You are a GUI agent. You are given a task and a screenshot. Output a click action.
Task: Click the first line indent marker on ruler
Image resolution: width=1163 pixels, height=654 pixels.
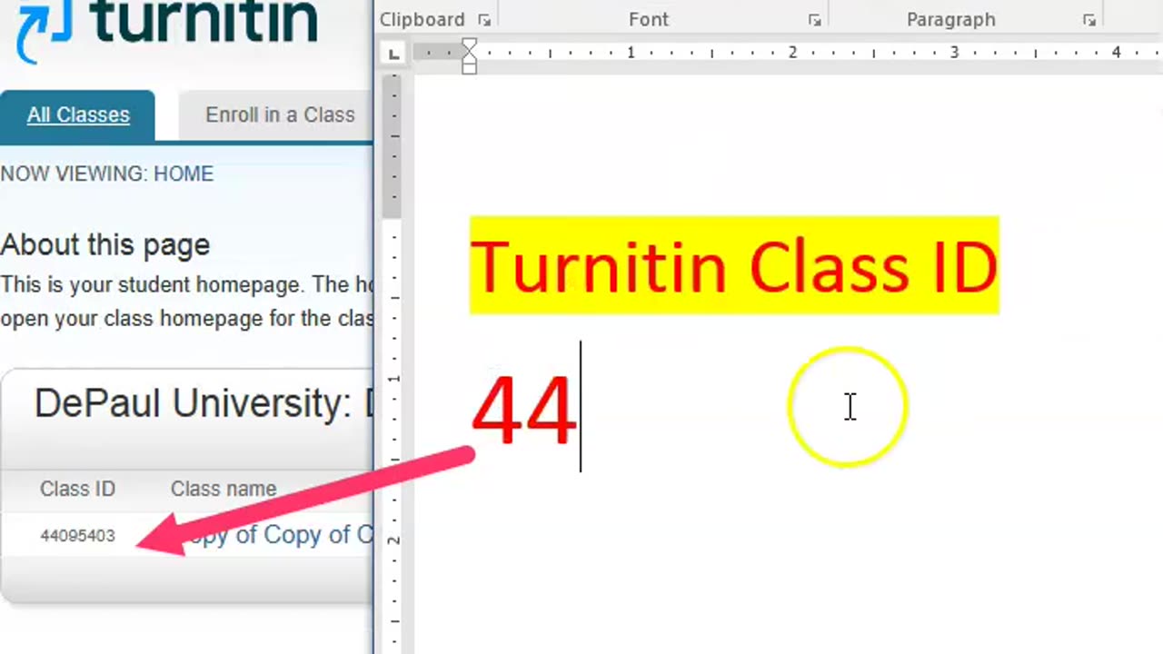click(469, 46)
